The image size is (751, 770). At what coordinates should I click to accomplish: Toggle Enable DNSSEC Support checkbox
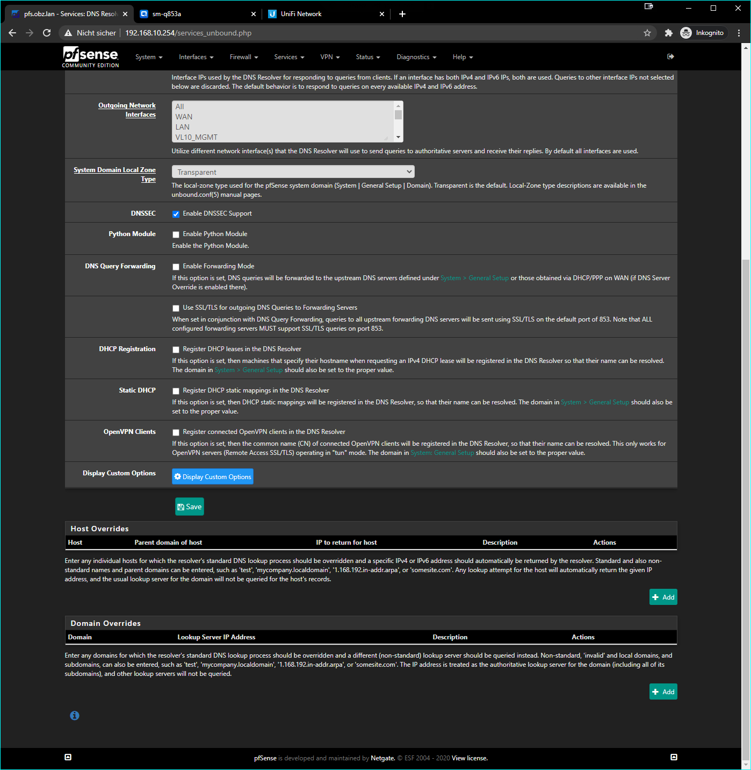click(176, 214)
